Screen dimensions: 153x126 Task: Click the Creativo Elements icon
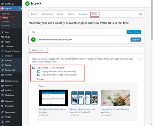pyautogui.click(x=2, y=51)
